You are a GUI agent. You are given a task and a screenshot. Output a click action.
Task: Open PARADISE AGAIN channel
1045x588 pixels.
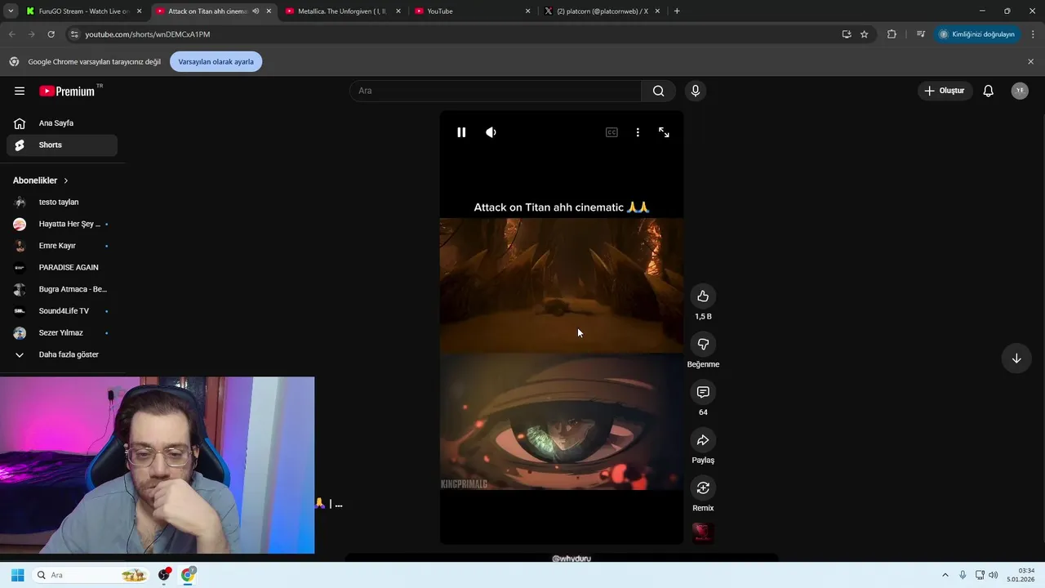(x=62, y=268)
